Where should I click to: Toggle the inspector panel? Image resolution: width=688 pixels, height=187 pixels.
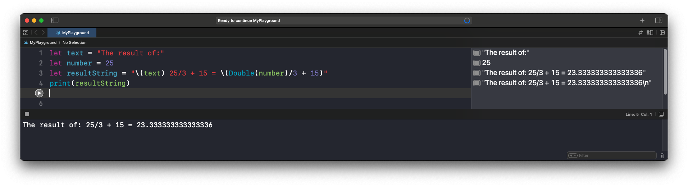pyautogui.click(x=659, y=20)
